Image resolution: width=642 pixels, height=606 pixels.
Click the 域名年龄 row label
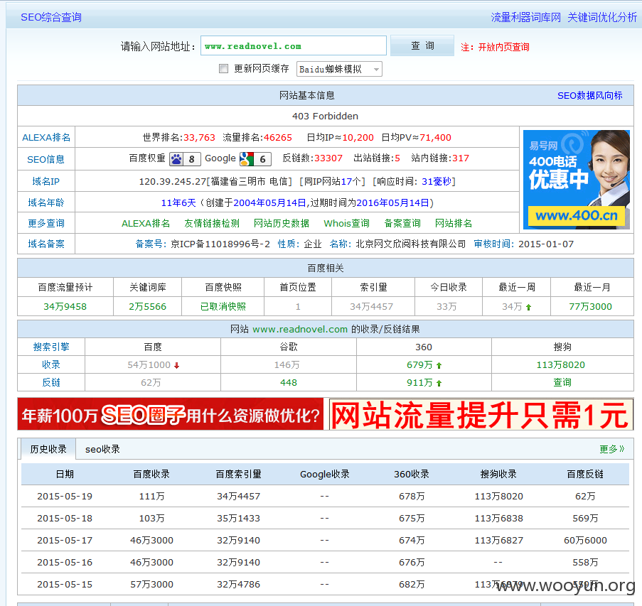[x=46, y=203]
